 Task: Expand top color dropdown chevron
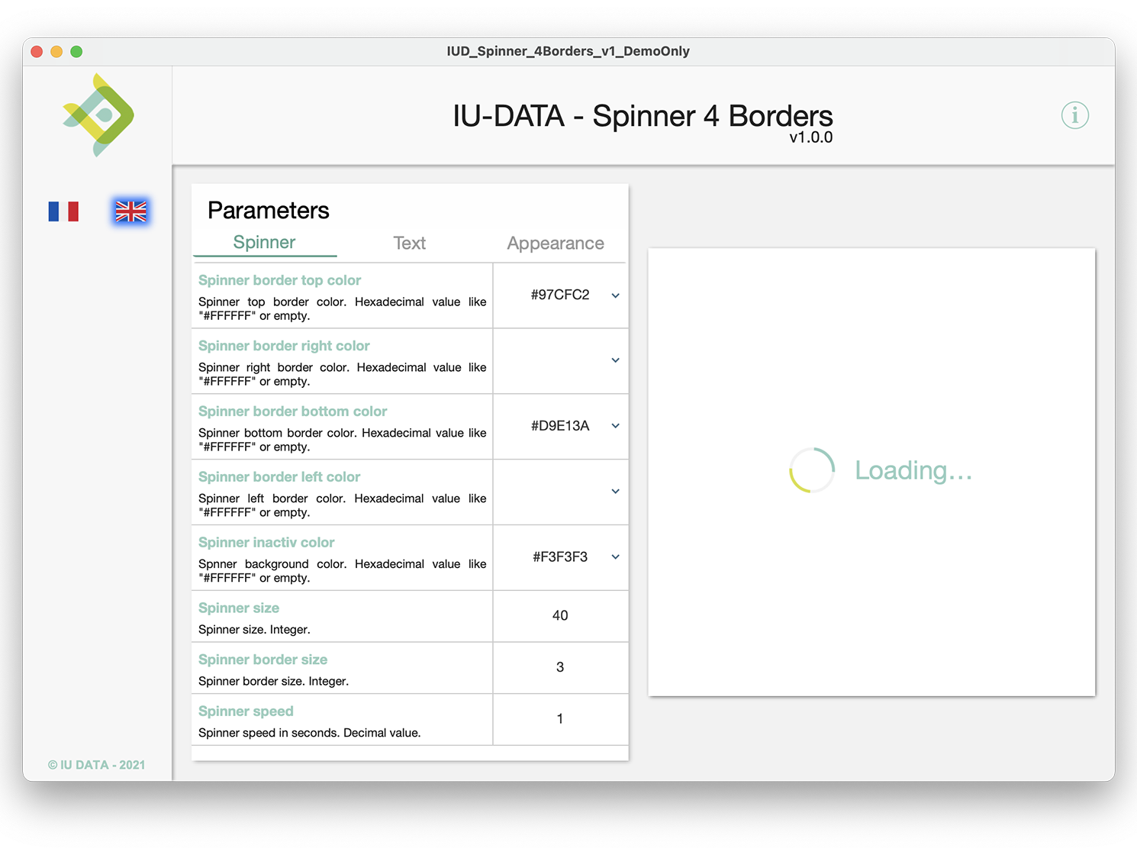[615, 295]
